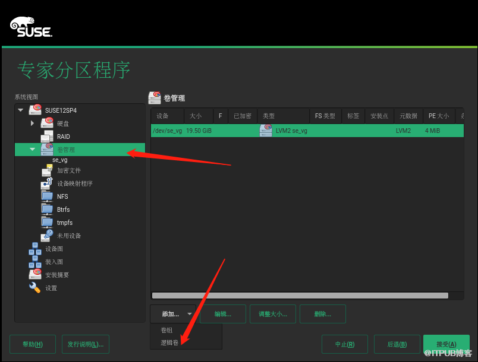The image size is (478, 362).
Task: Click the LVM2 se_vg type icon
Action: [266, 131]
